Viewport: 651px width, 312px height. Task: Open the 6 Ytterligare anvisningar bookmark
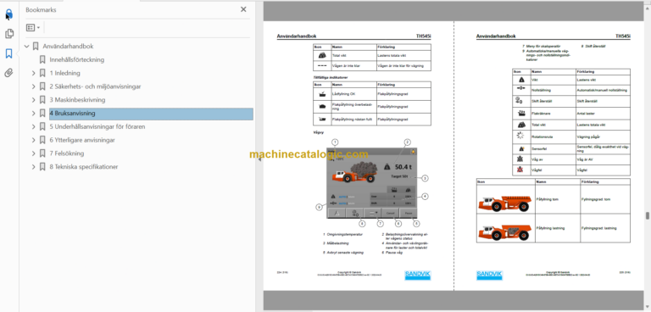pos(82,140)
